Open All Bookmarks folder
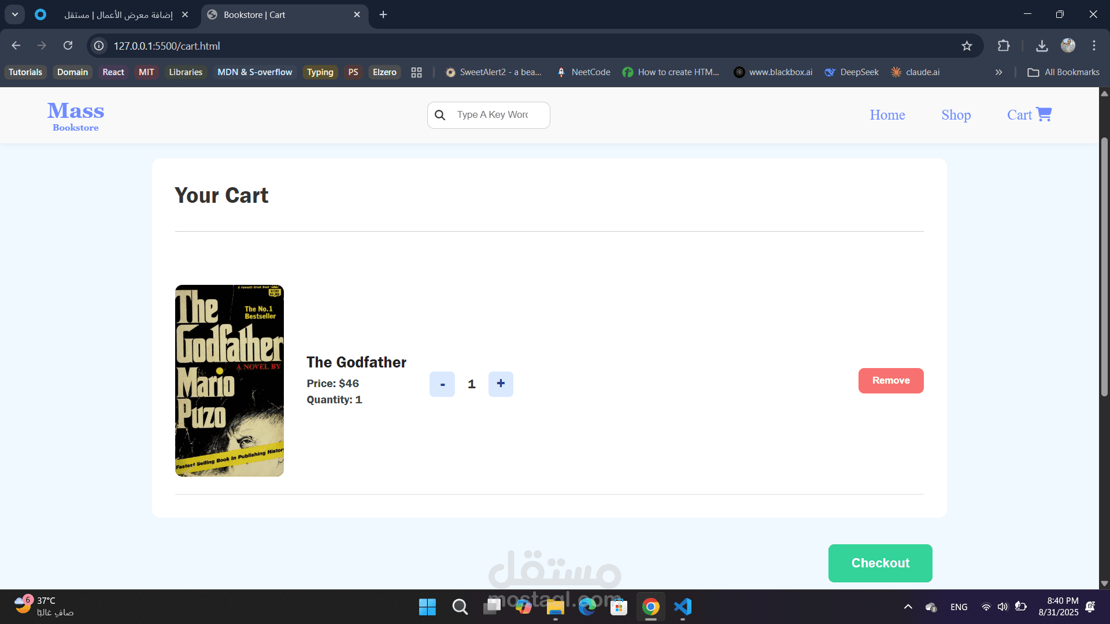Viewport: 1110px width, 624px height. pos(1063,72)
